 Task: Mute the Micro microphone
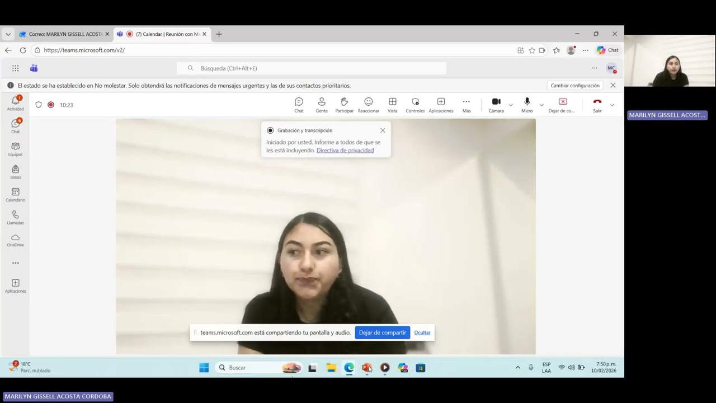[x=527, y=105]
